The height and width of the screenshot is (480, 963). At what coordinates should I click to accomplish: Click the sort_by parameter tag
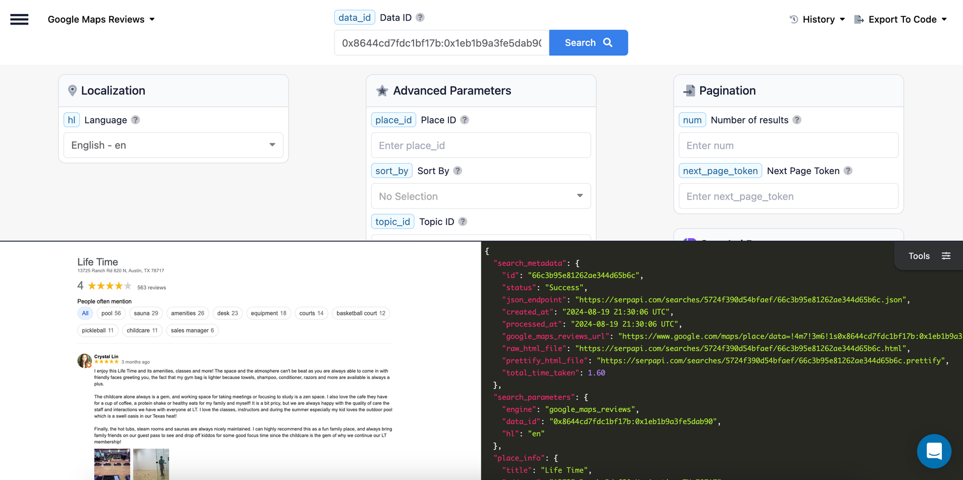pos(392,171)
